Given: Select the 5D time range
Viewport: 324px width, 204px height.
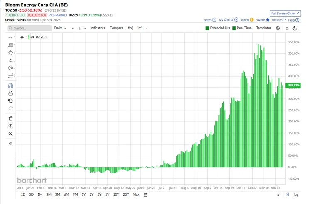Looking at the screenshot, I should pyautogui.click(x=31, y=194).
